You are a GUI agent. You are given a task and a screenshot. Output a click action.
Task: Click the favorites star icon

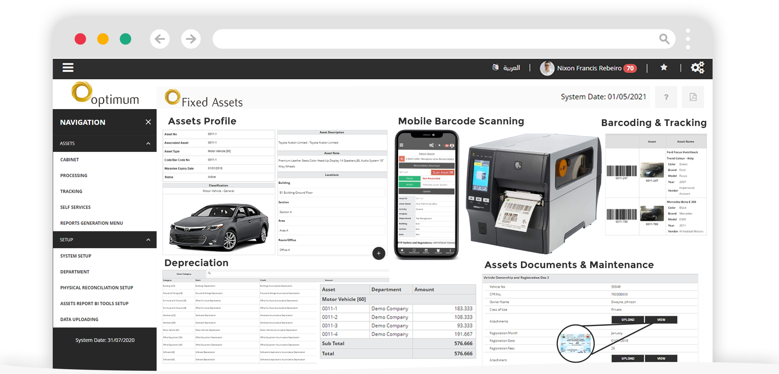(664, 68)
